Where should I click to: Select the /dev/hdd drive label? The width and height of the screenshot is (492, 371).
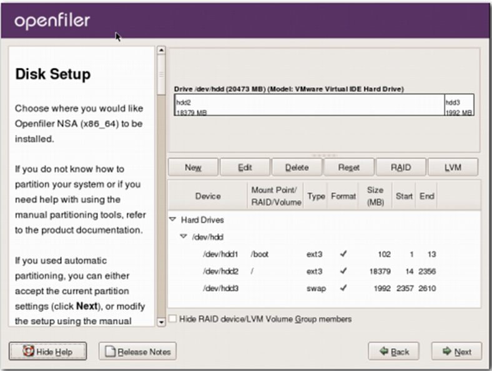click(207, 237)
